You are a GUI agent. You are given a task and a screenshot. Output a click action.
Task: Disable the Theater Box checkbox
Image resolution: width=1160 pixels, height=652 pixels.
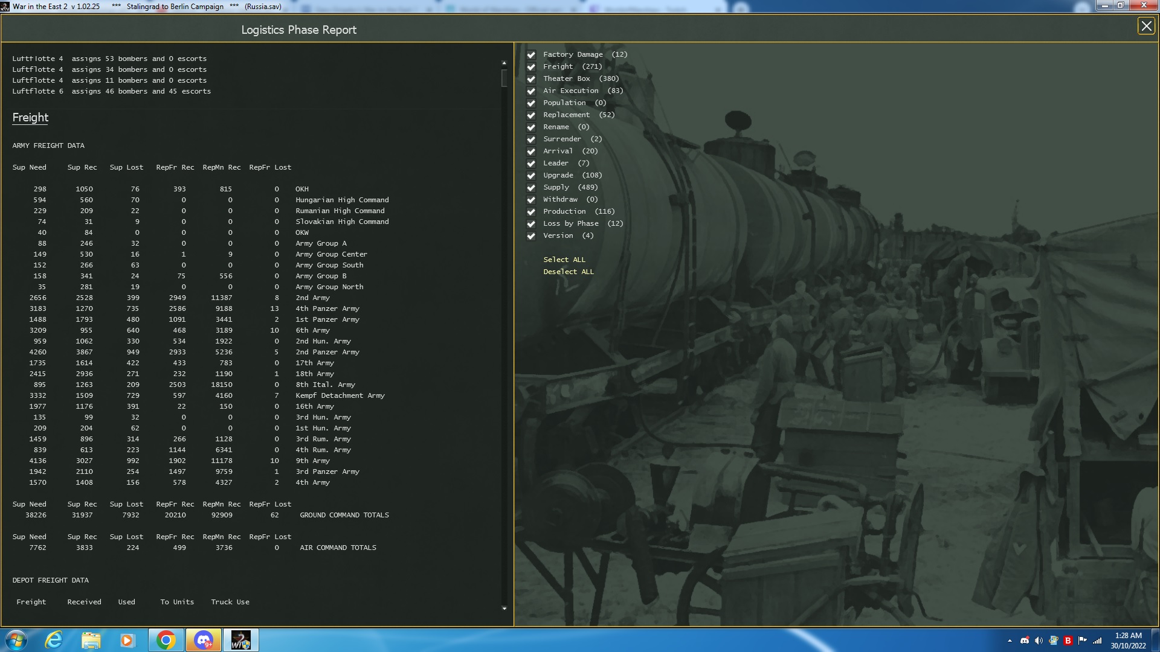click(x=531, y=79)
